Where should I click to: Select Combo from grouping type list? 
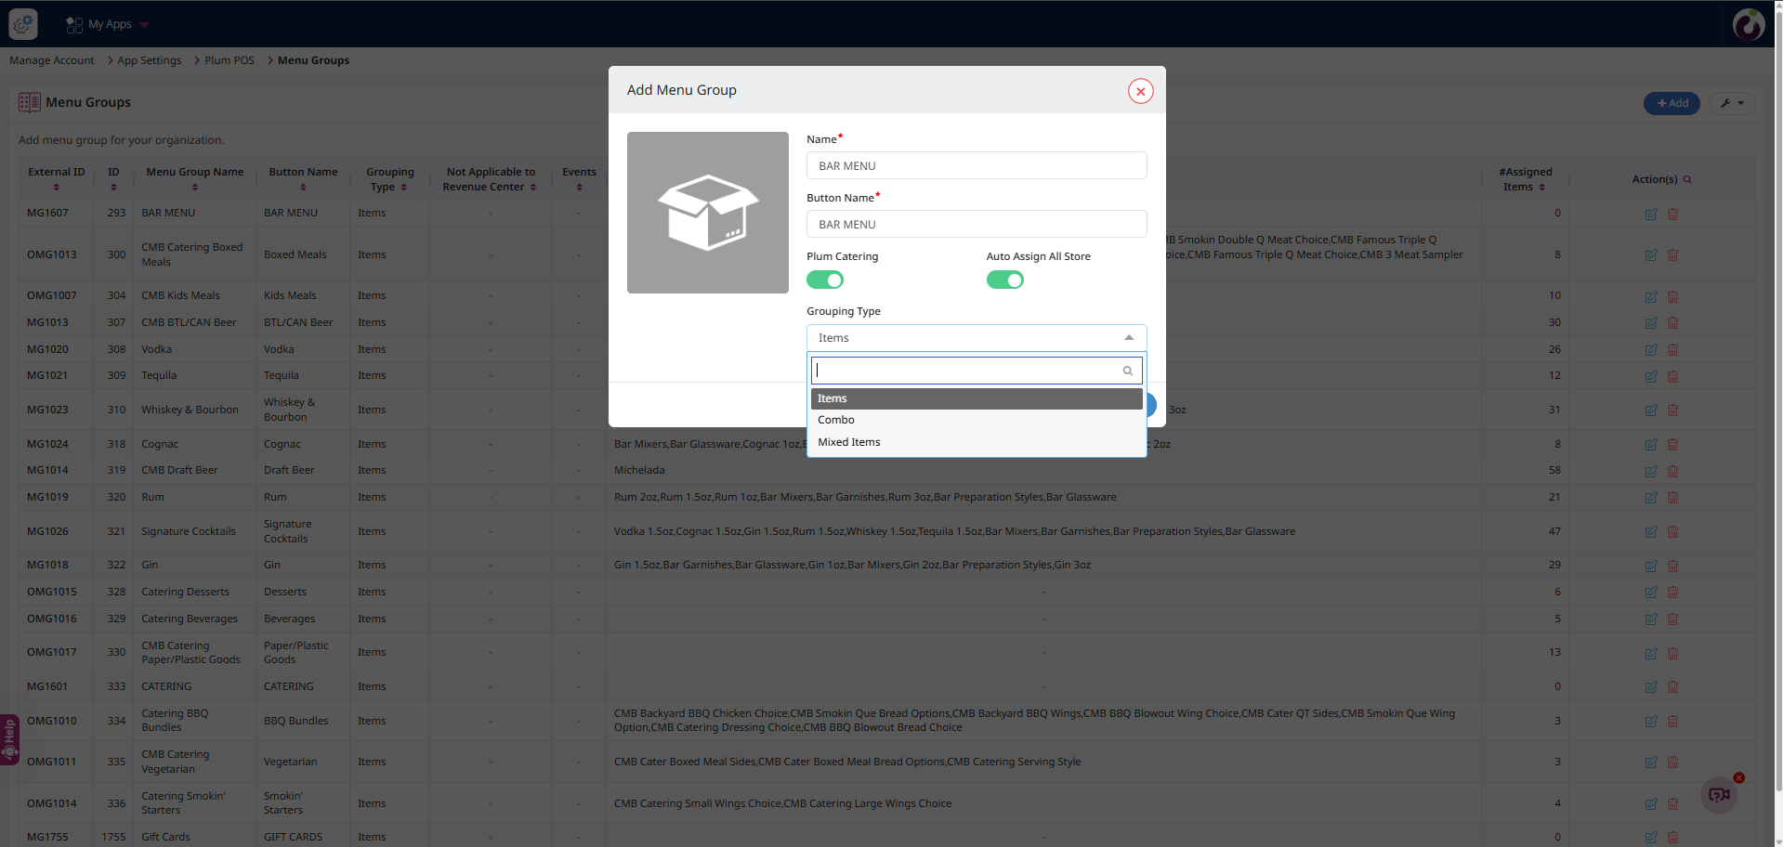pyautogui.click(x=836, y=420)
